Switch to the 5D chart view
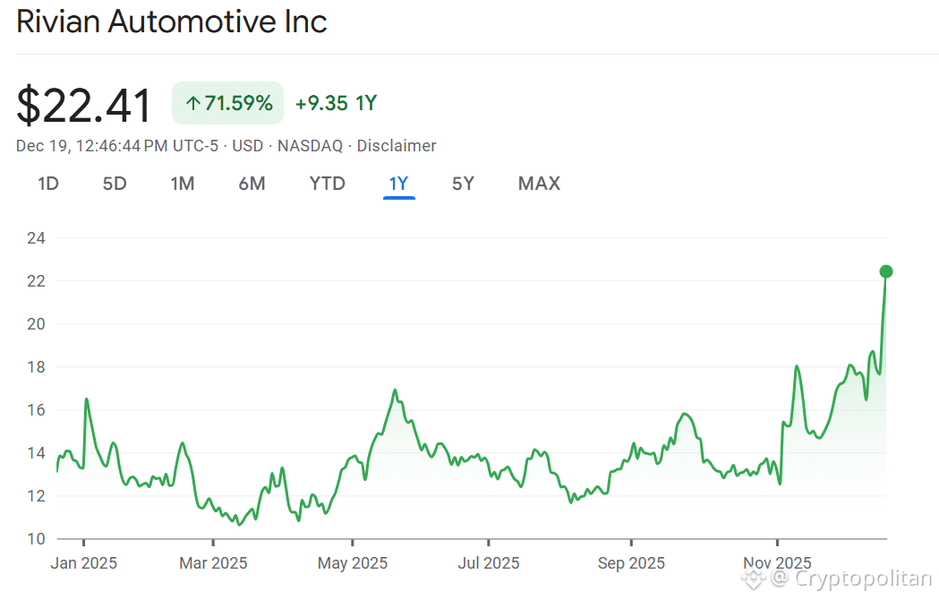This screenshot has height=600, width=939. pyautogui.click(x=115, y=183)
